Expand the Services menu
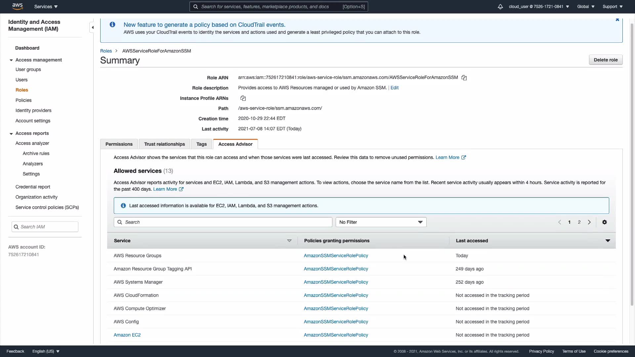635x357 pixels. point(46,7)
